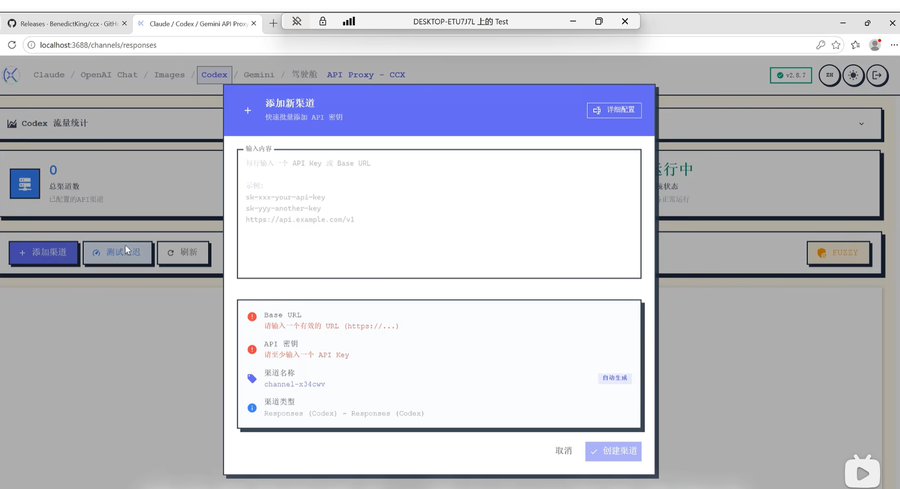Bookmark the page with the star icon
Screen dimensions: 900x489
(836, 45)
